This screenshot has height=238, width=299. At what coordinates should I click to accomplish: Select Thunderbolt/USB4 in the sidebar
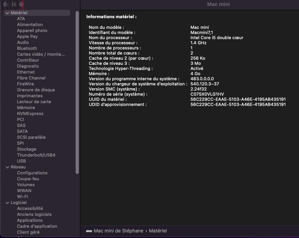36,155
